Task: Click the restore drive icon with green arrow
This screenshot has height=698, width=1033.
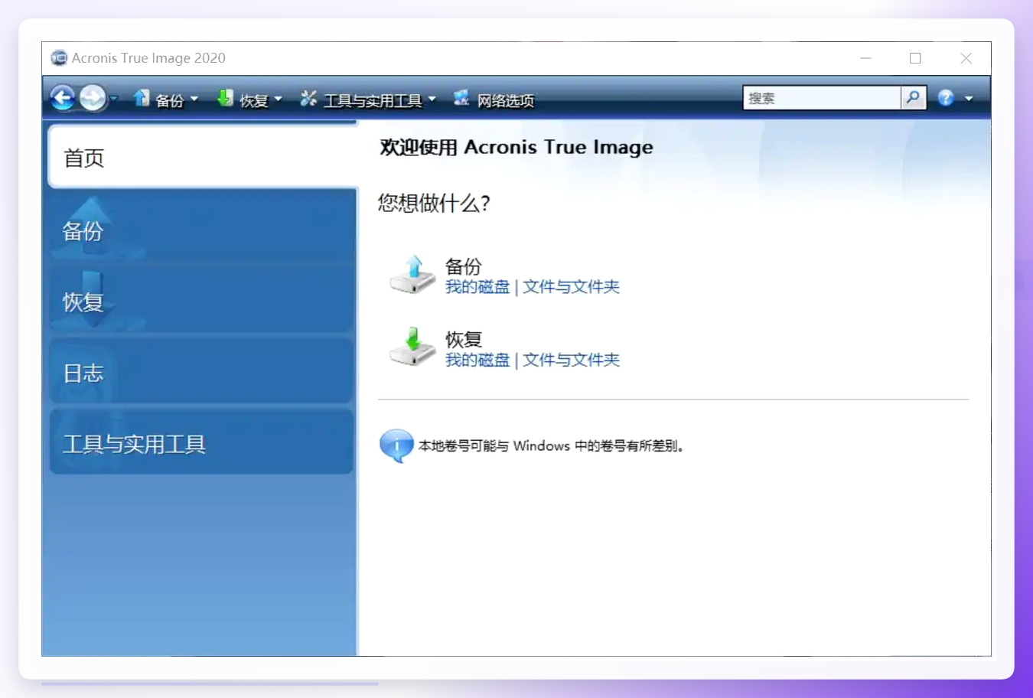Action: point(412,347)
